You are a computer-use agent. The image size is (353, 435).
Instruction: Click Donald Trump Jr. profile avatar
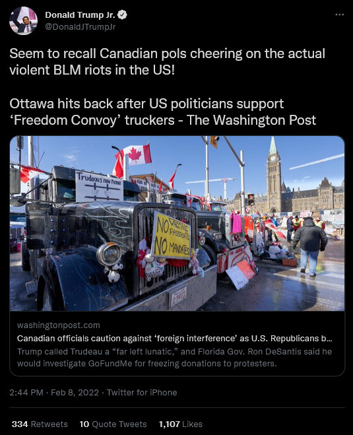click(23, 21)
